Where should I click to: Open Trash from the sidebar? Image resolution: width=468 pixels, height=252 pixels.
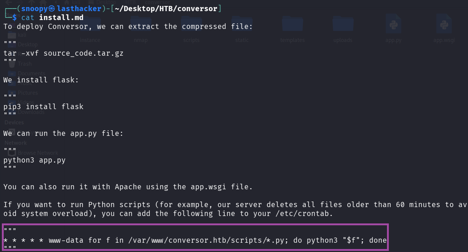25,64
